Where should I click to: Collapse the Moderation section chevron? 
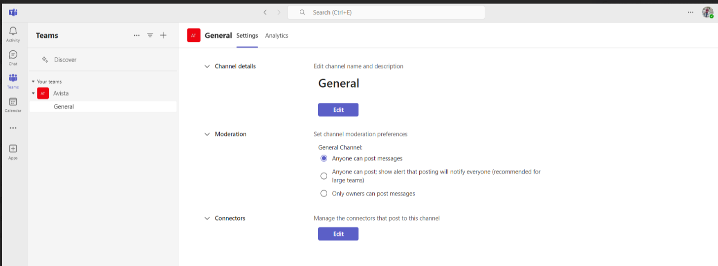[207, 134]
